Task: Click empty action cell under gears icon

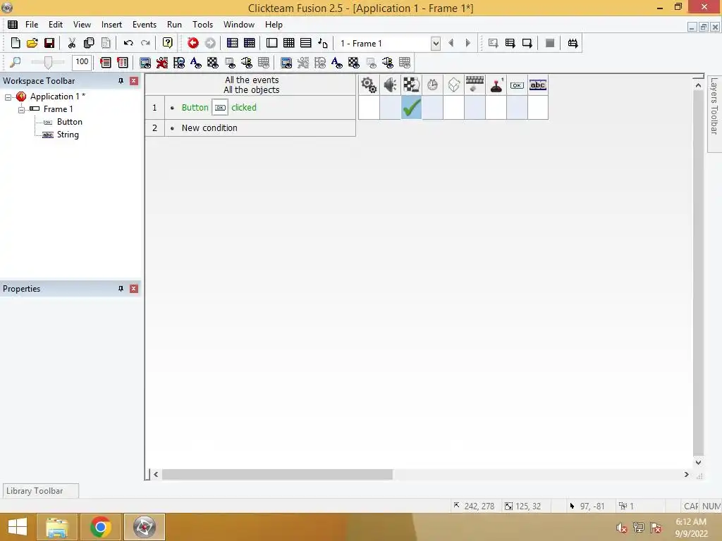Action: [369, 108]
